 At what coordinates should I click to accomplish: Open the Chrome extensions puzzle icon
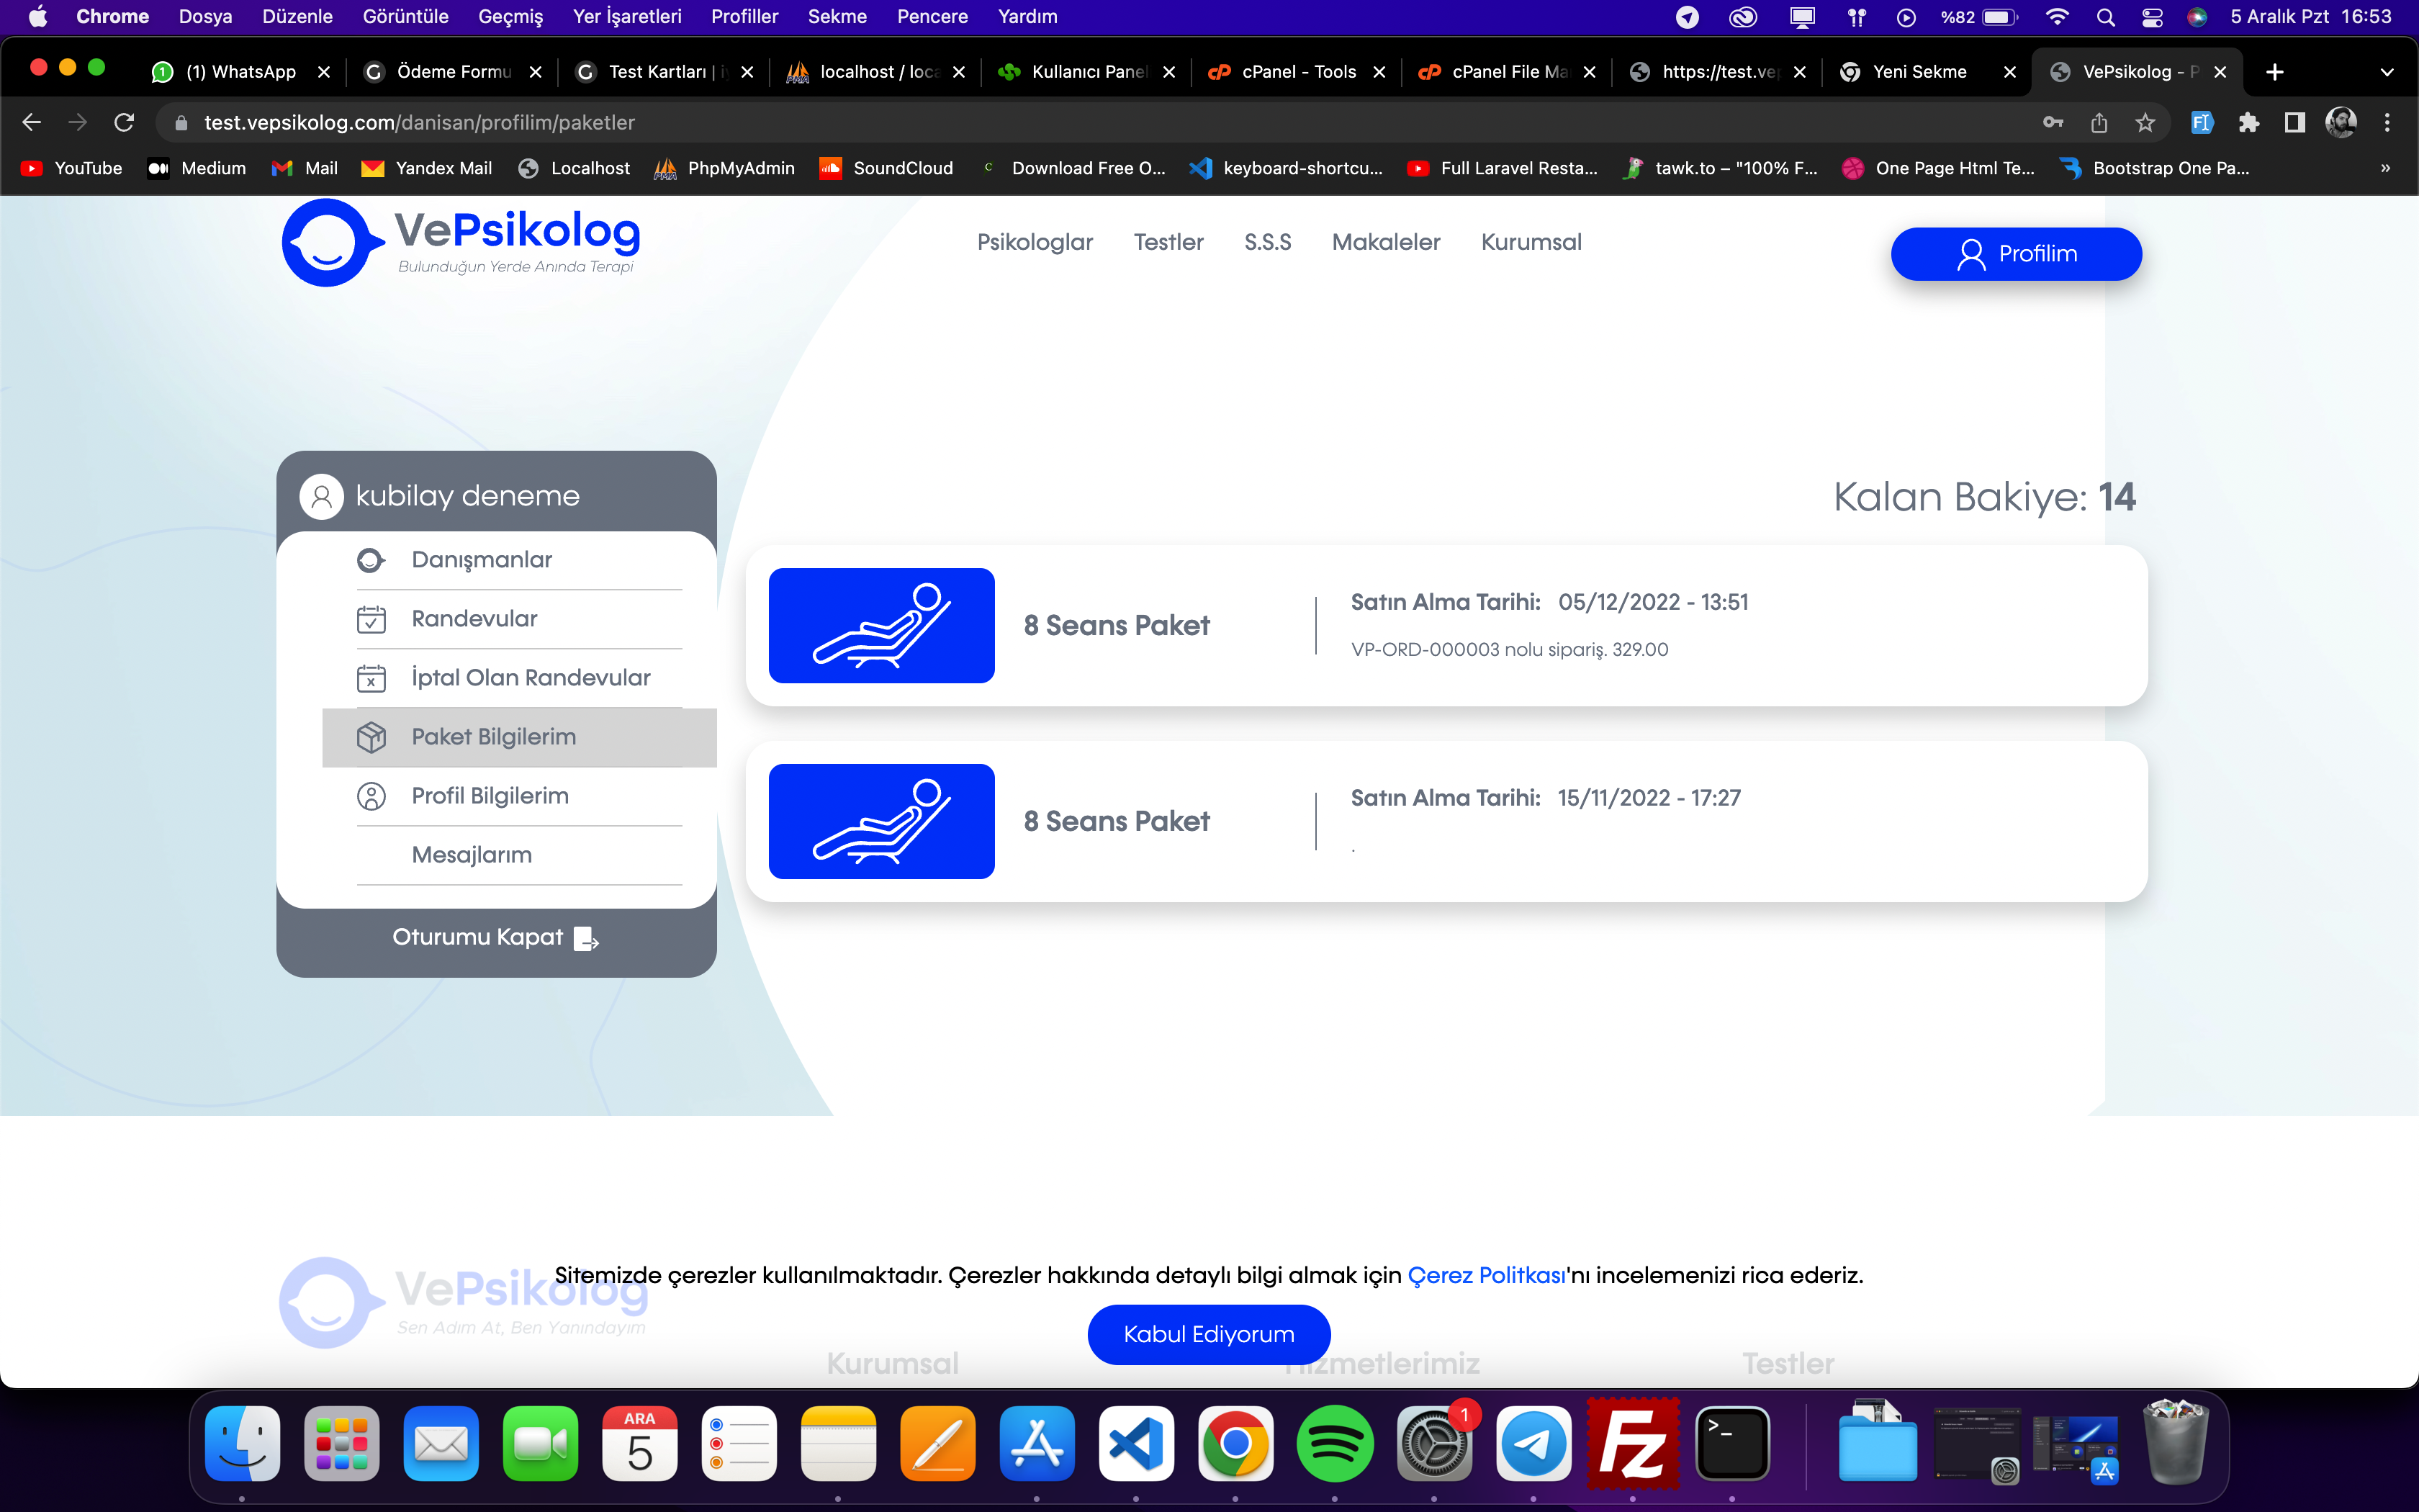click(x=2248, y=123)
